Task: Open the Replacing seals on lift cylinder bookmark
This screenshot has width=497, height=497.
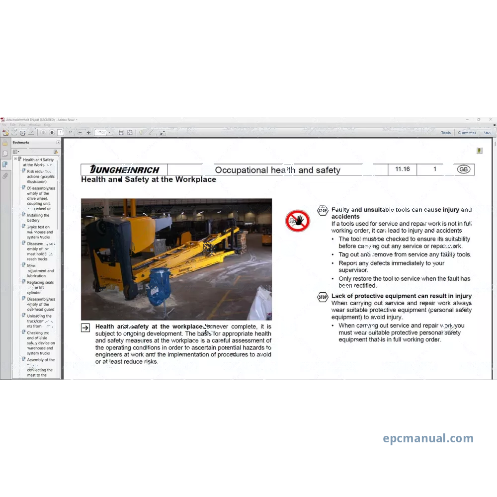Action: pos(40,287)
